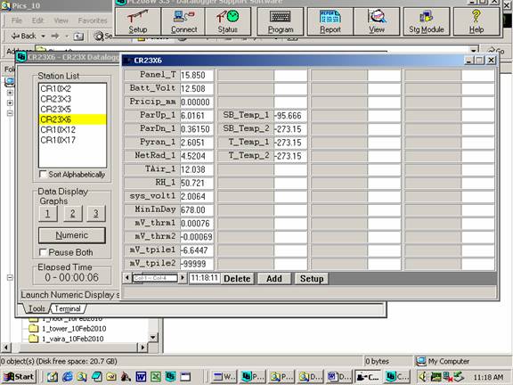
Task: Select station CR23X5 in Station List
Action: pos(73,109)
